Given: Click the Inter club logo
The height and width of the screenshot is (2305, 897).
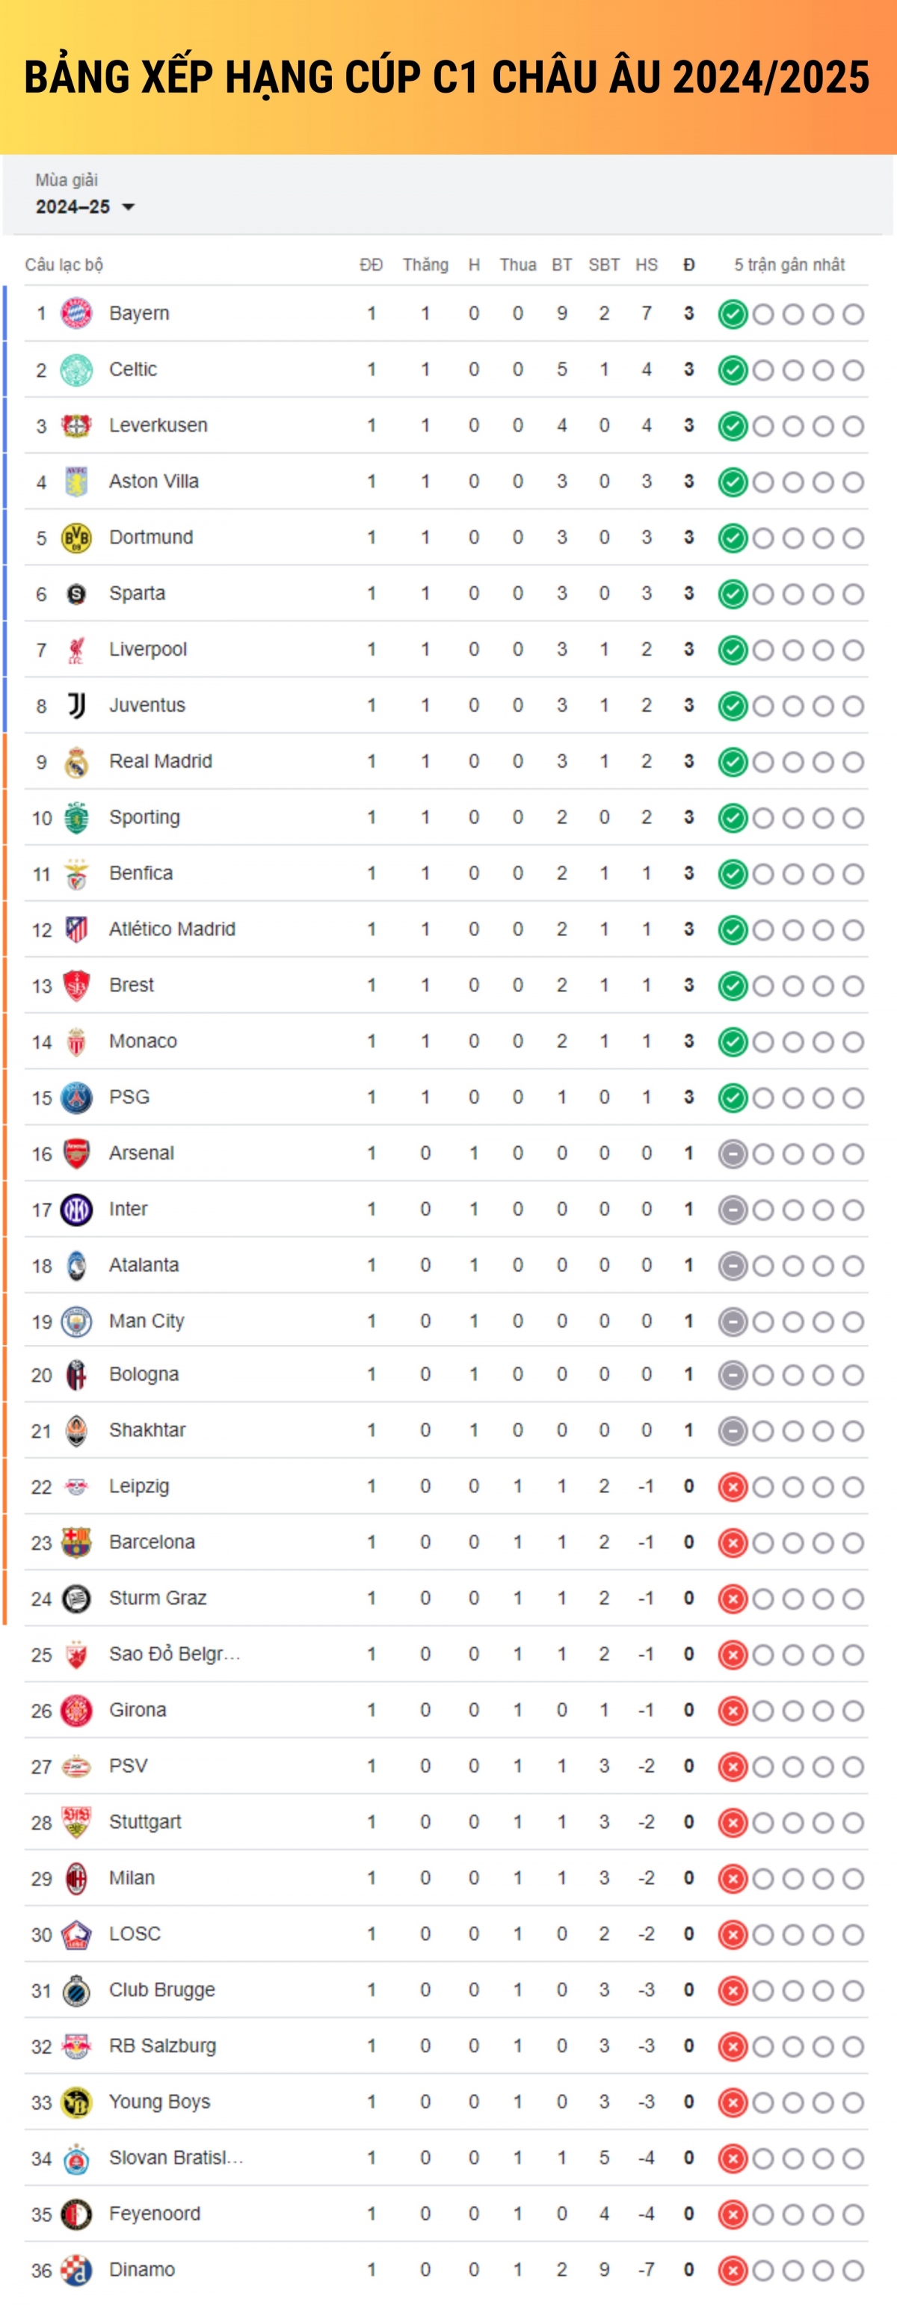Looking at the screenshot, I should [76, 1210].
